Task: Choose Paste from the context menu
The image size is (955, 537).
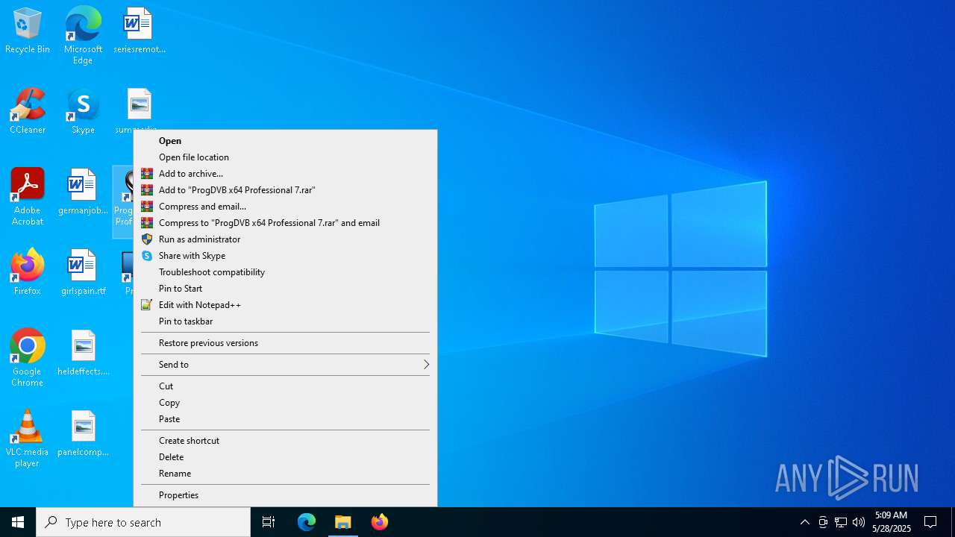Action: click(285, 419)
